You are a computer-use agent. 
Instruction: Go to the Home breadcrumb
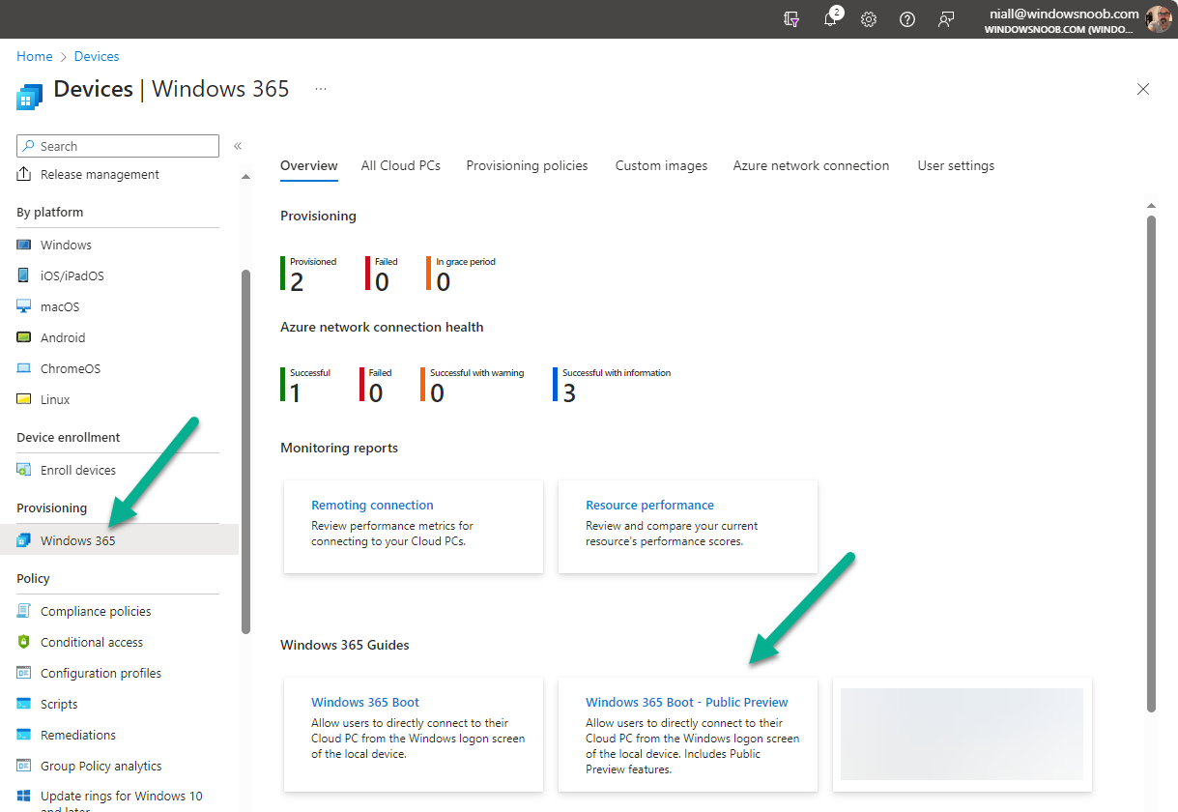point(35,56)
